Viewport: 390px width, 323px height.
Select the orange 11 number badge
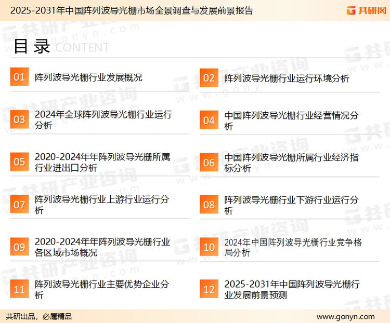point(19,289)
